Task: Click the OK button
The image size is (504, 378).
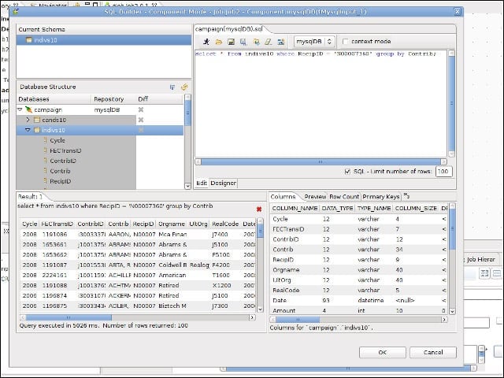Action: [383, 352]
